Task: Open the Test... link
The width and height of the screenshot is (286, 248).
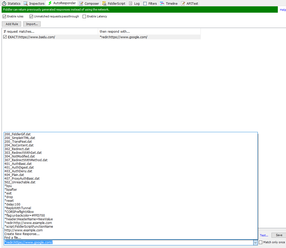Action: (264, 235)
